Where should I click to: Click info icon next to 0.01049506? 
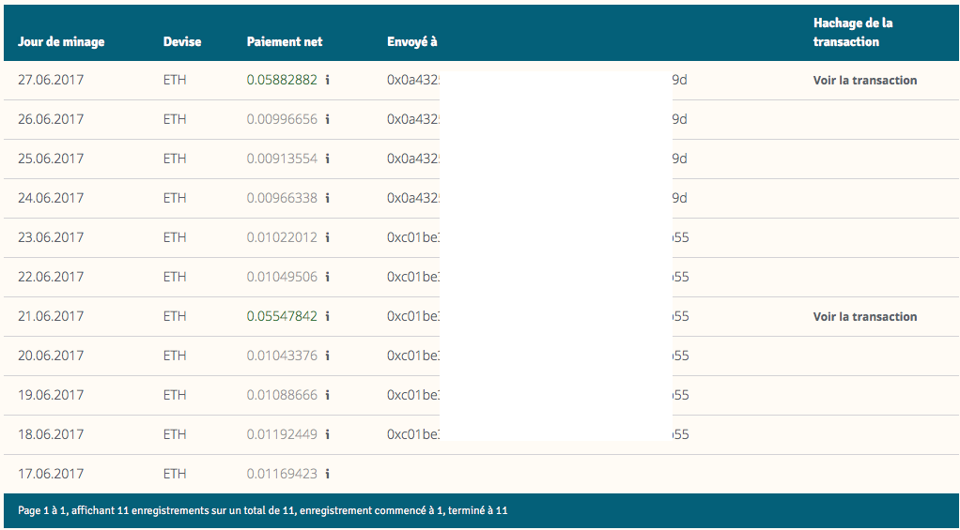point(328,277)
